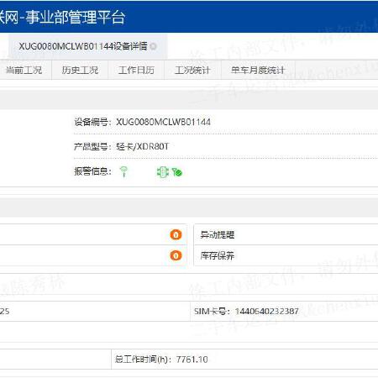Select total work time value 7761.10
This screenshot has width=378, height=378.
pyautogui.click(x=192, y=360)
